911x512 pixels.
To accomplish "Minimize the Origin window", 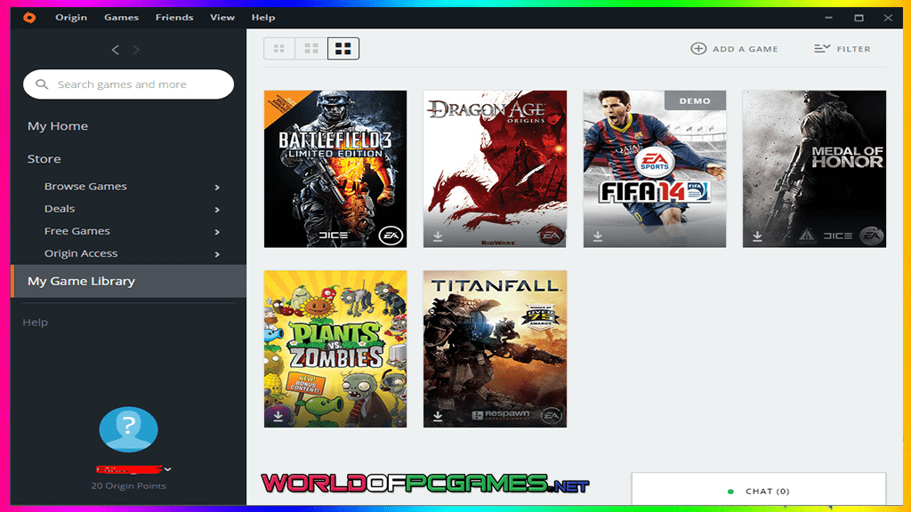I will coord(828,18).
